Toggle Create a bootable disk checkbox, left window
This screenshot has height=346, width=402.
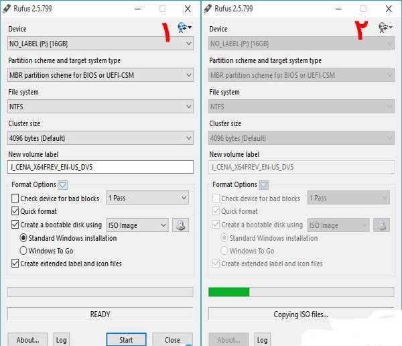[15, 225]
